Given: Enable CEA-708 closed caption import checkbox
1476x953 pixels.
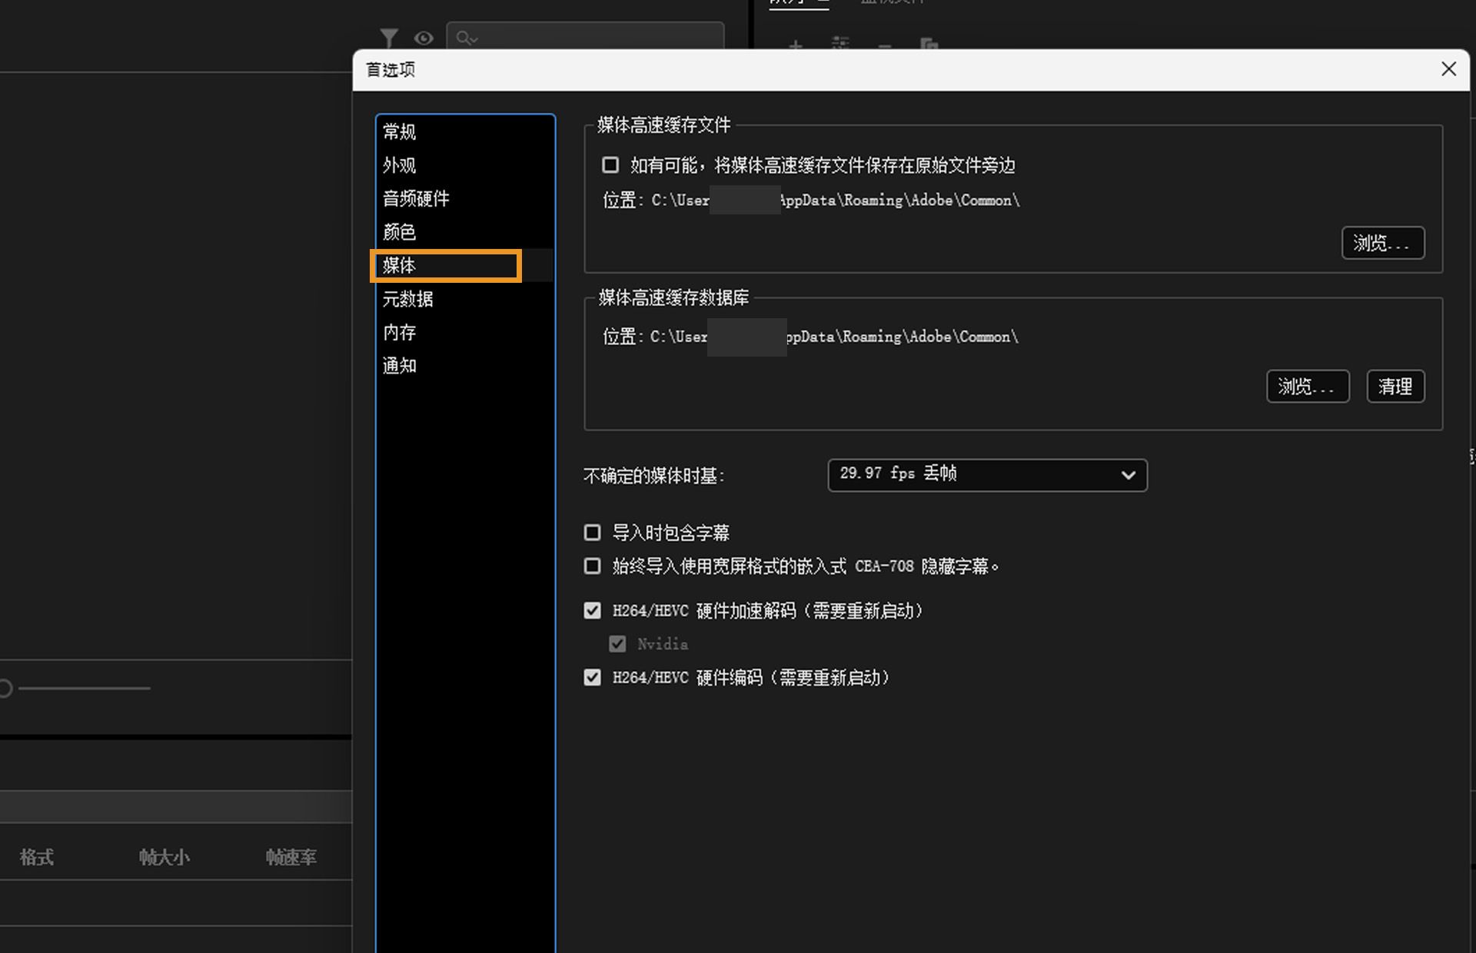Looking at the screenshot, I should coord(592,566).
